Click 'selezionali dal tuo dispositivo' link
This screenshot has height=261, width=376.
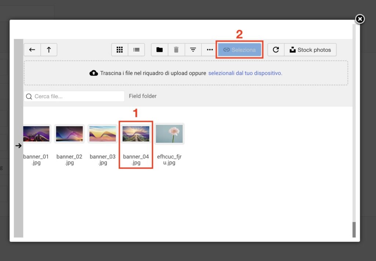pos(245,73)
